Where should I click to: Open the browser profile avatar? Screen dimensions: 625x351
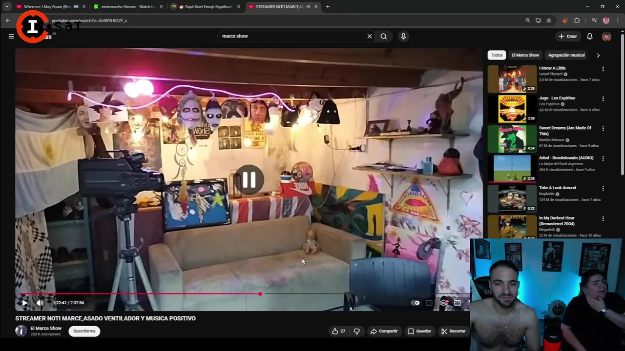606,20
